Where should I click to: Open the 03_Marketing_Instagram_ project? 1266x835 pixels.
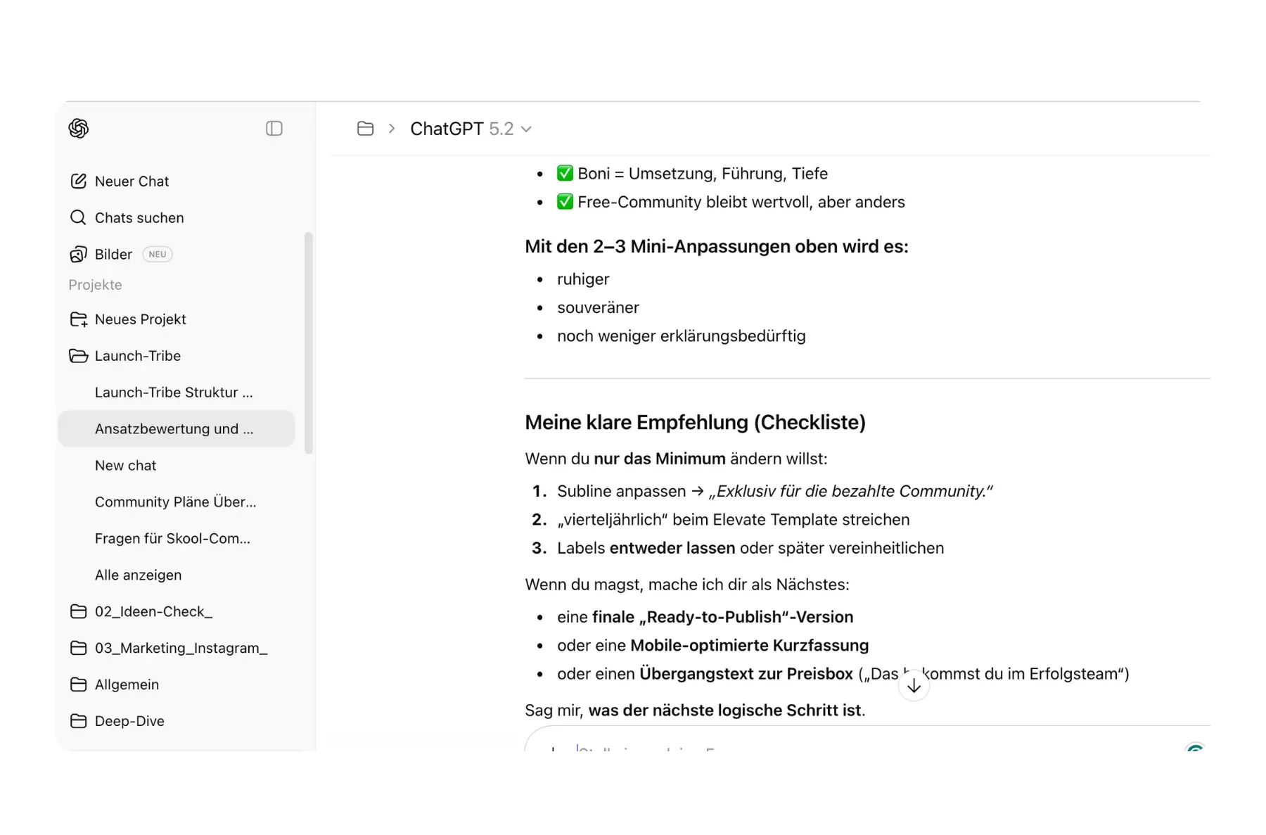pos(181,649)
